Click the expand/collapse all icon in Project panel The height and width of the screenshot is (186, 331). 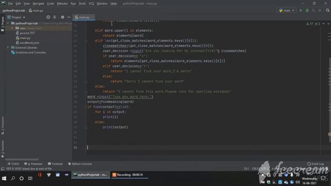tap(55, 17)
